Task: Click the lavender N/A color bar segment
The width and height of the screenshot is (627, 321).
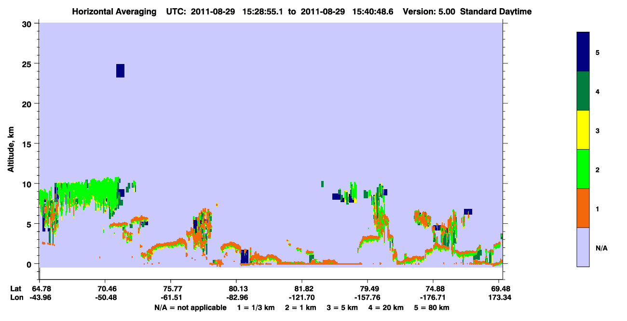Action: click(583, 247)
